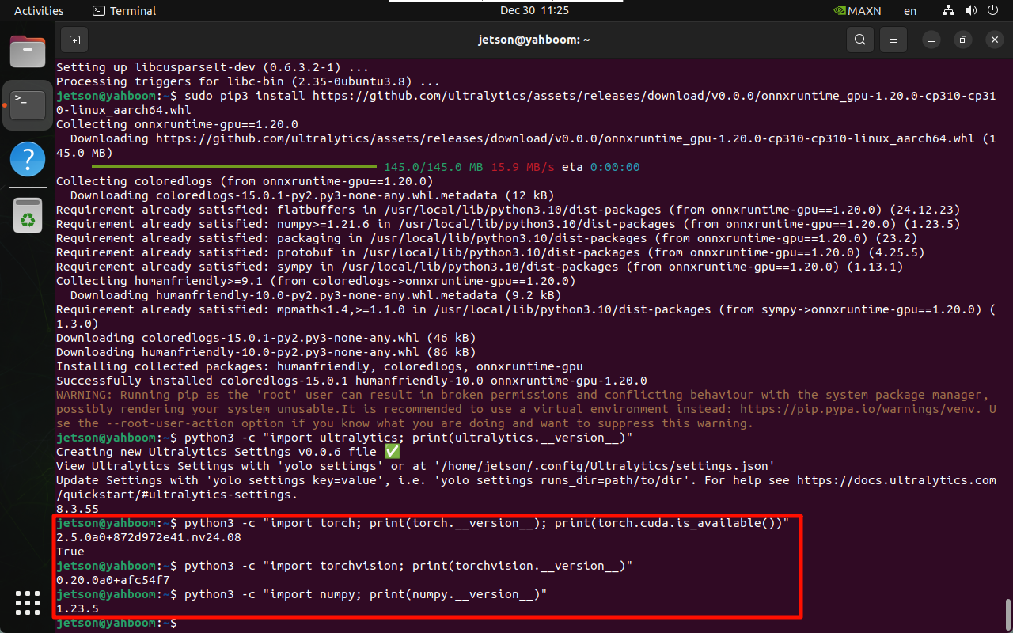Select the Terminal icon in the dock
Image resolution: width=1013 pixels, height=633 pixels.
[x=28, y=104]
